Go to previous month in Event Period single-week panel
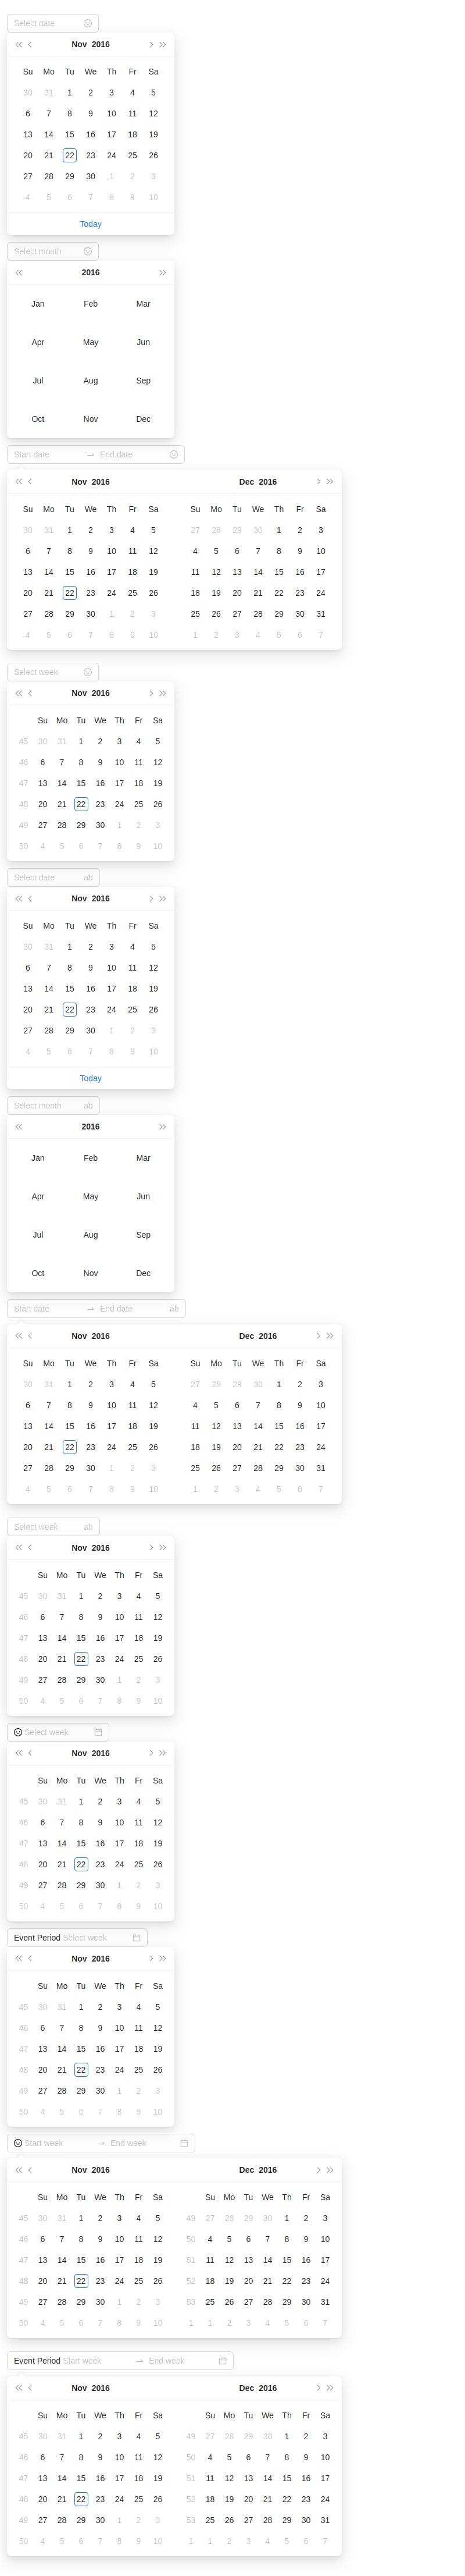This screenshot has height=2576, width=465. pyautogui.click(x=30, y=1958)
